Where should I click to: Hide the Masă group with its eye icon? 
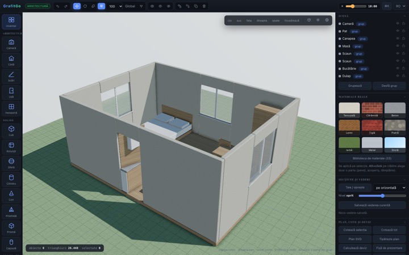(398, 46)
